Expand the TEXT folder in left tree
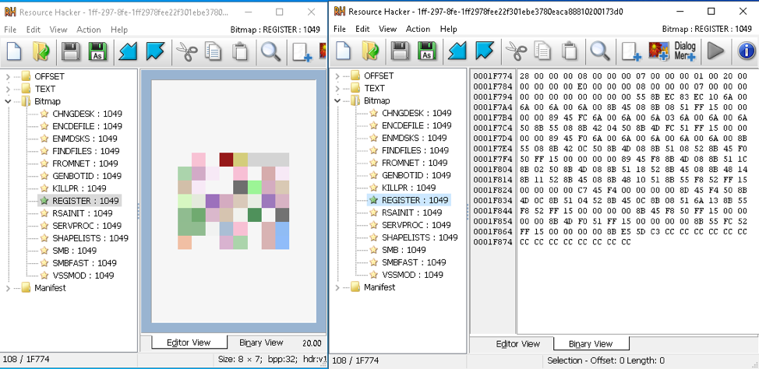 (x=9, y=89)
